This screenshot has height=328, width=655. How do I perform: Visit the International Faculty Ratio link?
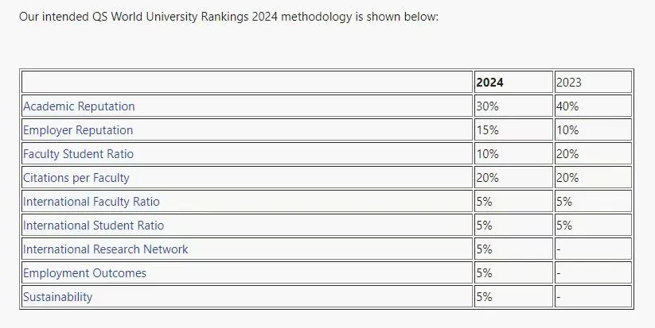pyautogui.click(x=91, y=201)
